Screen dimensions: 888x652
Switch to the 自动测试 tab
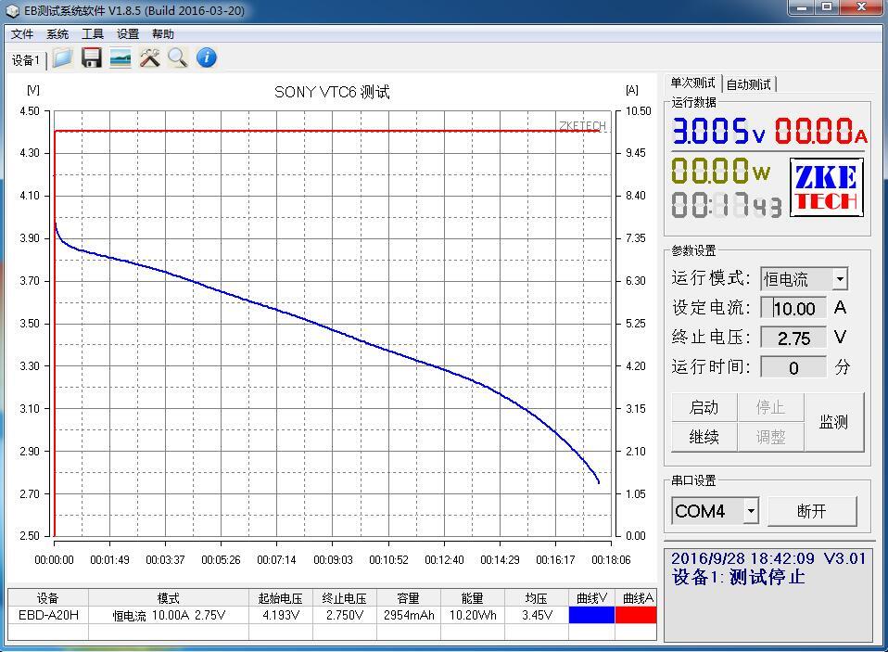pos(748,84)
